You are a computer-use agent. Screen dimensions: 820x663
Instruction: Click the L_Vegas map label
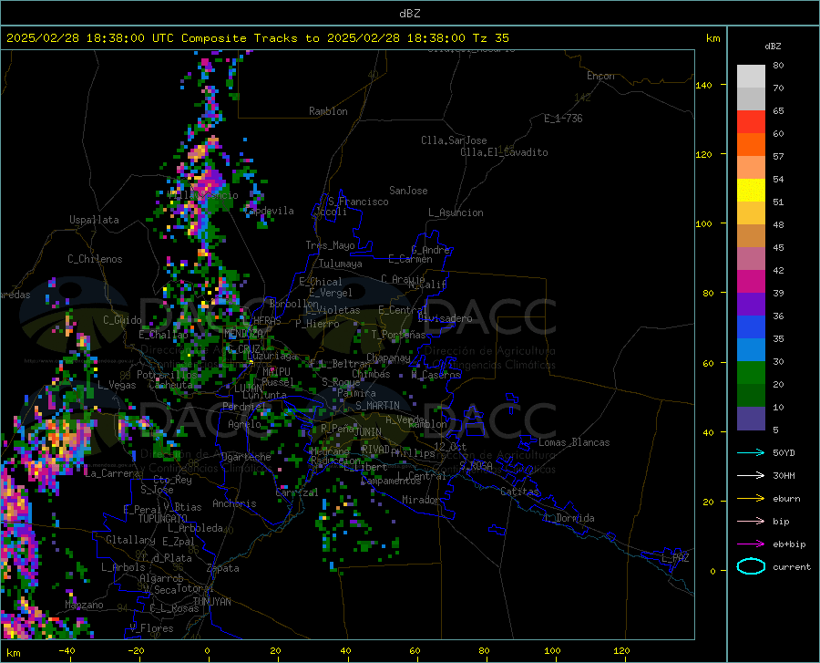(117, 385)
